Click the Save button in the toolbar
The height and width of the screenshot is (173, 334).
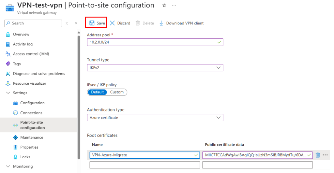(x=97, y=23)
